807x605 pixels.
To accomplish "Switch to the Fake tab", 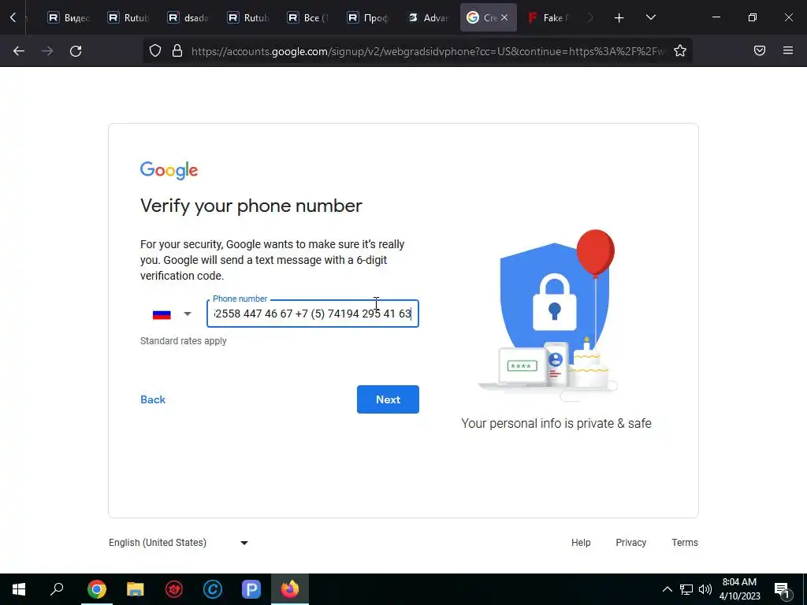I will point(549,18).
